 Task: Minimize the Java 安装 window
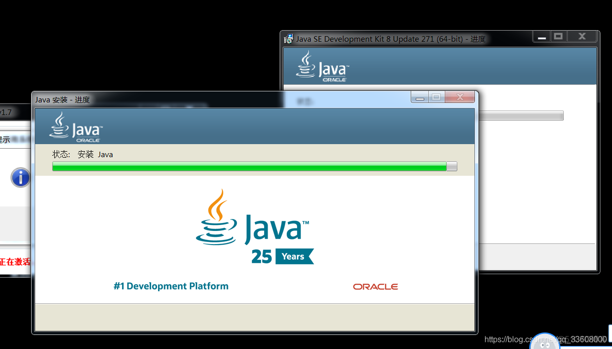420,97
